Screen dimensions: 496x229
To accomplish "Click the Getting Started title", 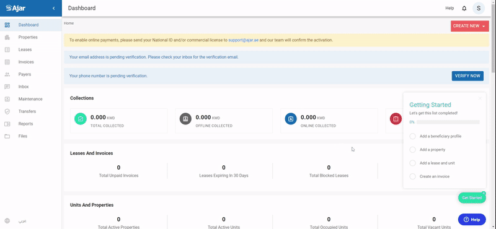I will pos(430,105).
